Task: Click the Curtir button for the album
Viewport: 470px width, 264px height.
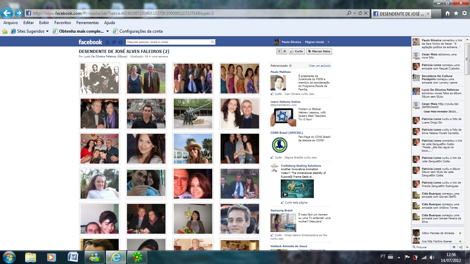Action: click(297, 51)
